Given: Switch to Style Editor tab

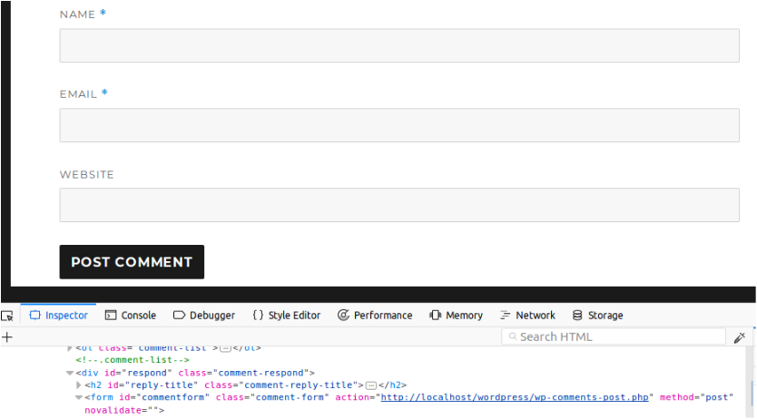Looking at the screenshot, I should point(286,316).
